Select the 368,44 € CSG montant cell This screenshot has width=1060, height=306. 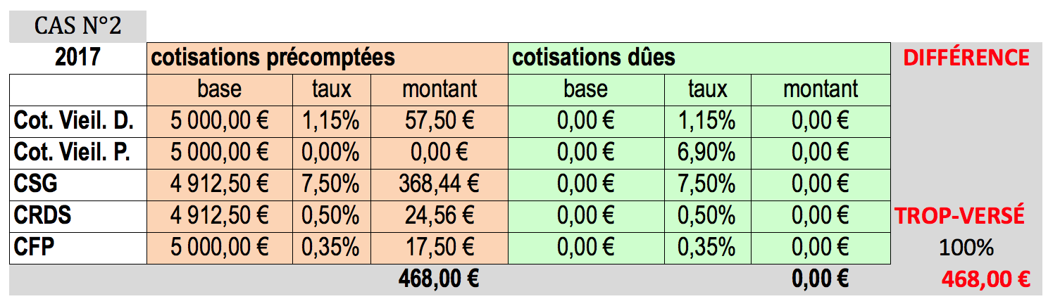(x=439, y=185)
